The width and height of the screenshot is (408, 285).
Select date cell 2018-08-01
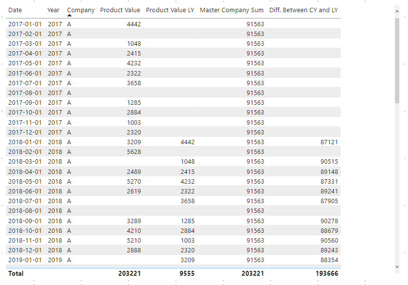[25, 211]
